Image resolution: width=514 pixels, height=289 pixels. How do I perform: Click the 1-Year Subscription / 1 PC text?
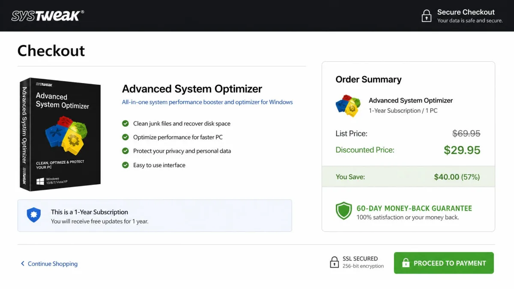tap(403, 110)
